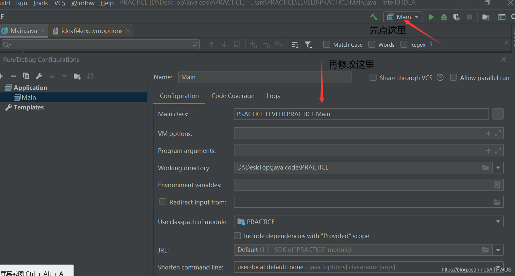Click the Filter search results funnel icon
Image resolution: width=515 pixels, height=276 pixels.
click(x=308, y=45)
